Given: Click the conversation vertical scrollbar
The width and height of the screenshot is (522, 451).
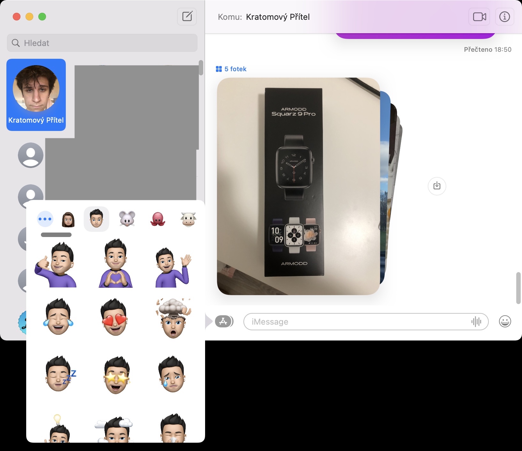Looking at the screenshot, I should coord(518,288).
